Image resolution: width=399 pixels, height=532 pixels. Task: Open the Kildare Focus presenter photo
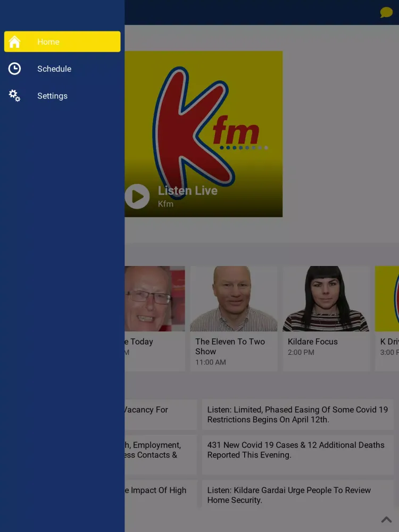pyautogui.click(x=326, y=298)
